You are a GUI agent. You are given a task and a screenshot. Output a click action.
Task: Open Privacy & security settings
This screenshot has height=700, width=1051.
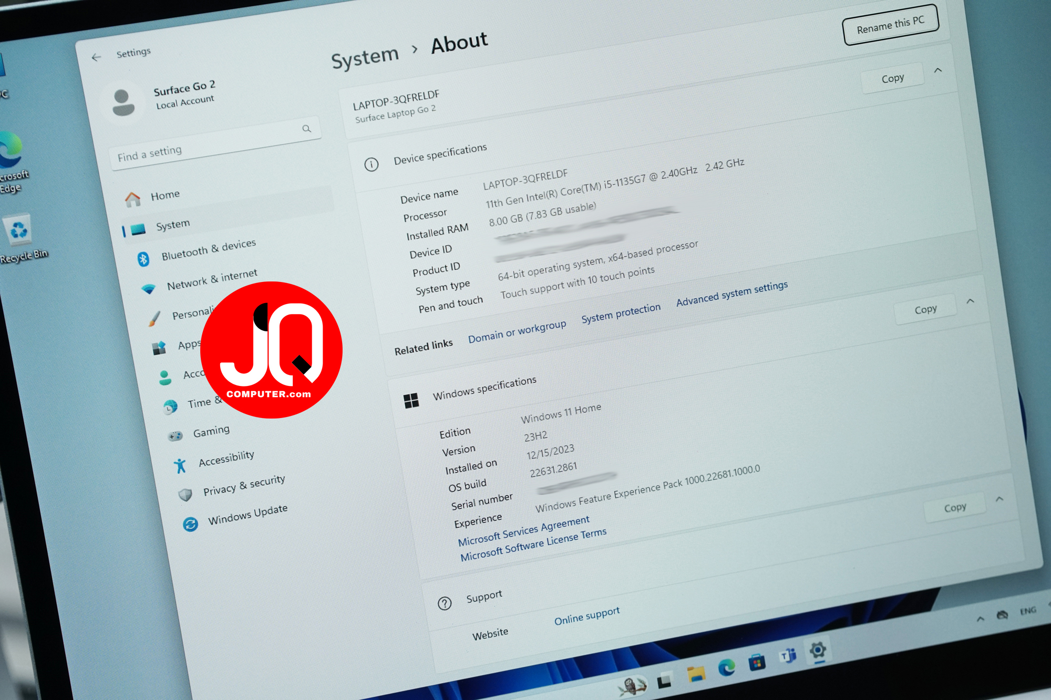coord(244,485)
